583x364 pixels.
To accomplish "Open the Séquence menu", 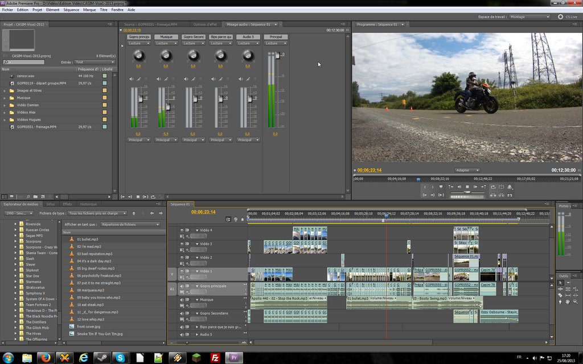I will click(x=71, y=10).
